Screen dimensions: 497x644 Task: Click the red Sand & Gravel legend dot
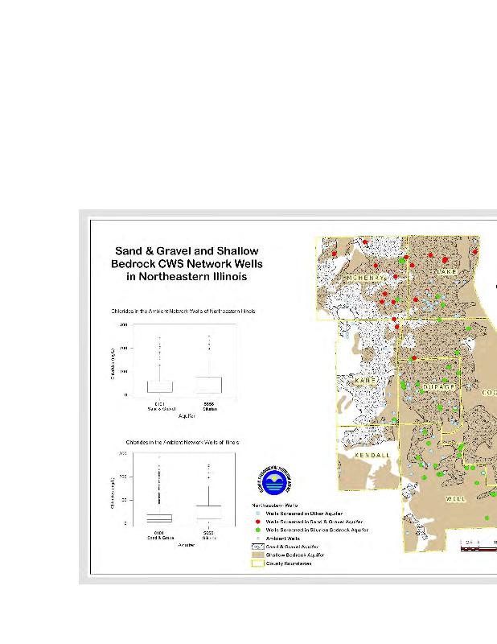pos(257,522)
